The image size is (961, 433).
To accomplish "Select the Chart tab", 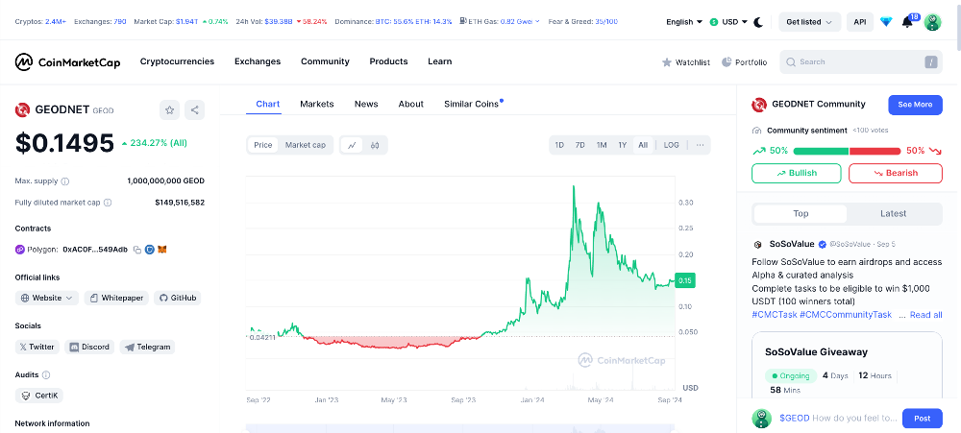I will [x=268, y=104].
